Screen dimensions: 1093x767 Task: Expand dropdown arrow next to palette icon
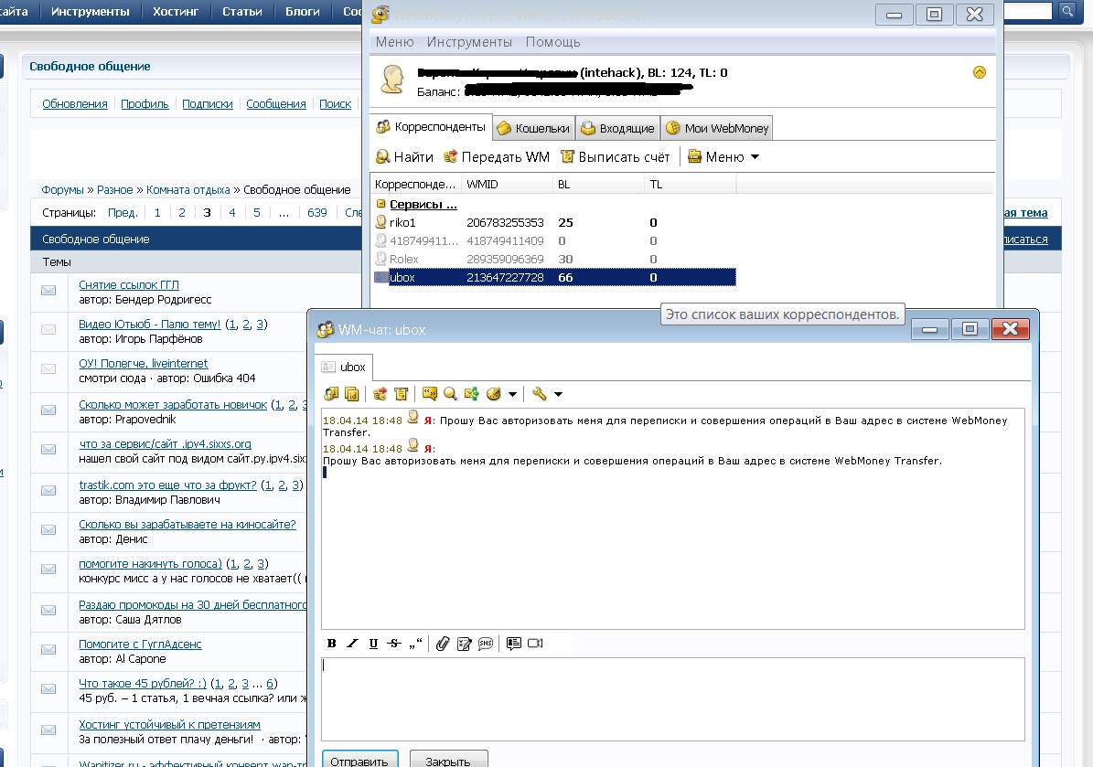pyautogui.click(x=512, y=394)
